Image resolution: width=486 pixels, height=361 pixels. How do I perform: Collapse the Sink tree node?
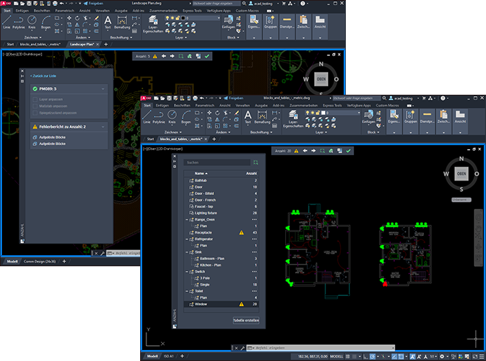point(187,252)
